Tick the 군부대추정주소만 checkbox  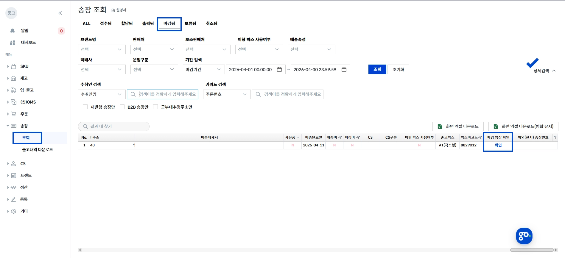155,107
